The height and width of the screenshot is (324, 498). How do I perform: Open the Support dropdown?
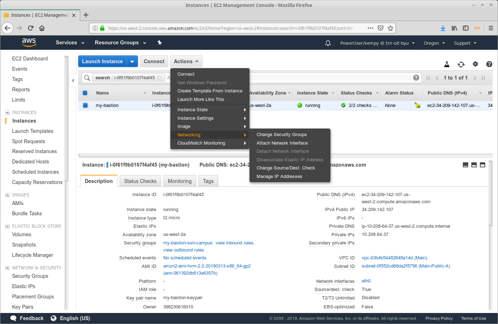tap(465, 43)
